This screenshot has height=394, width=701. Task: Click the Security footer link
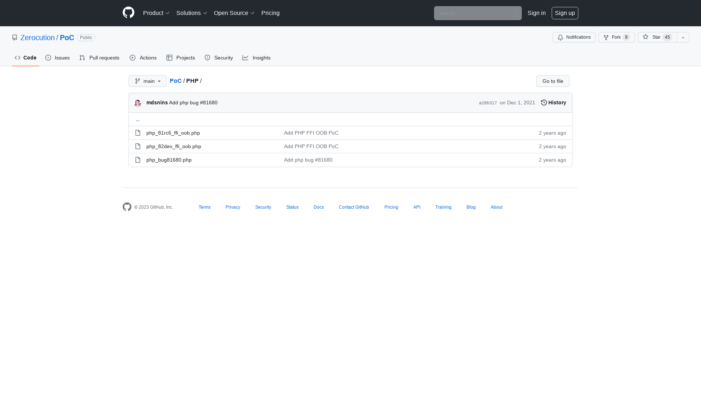point(263,207)
